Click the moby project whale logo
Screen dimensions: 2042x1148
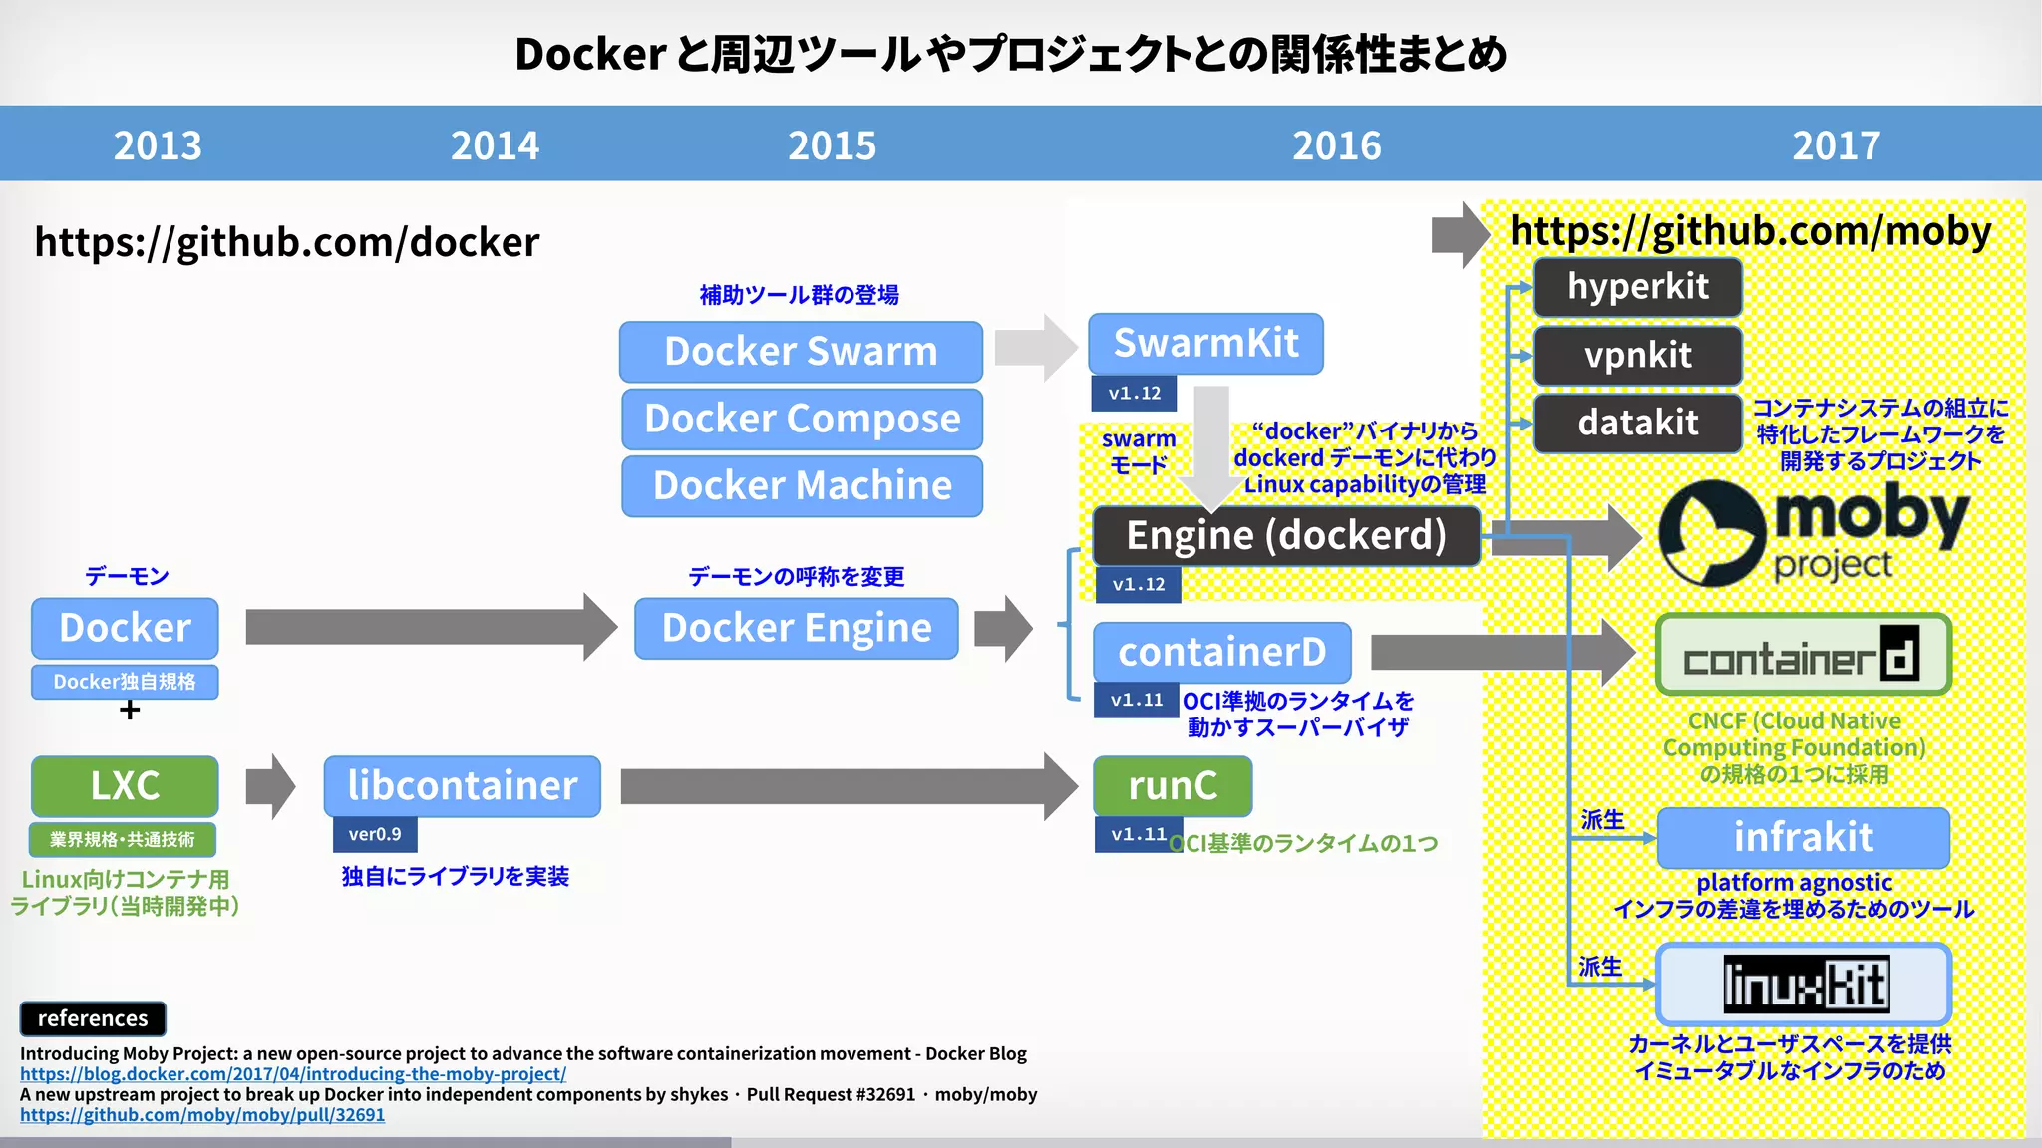coord(1711,533)
